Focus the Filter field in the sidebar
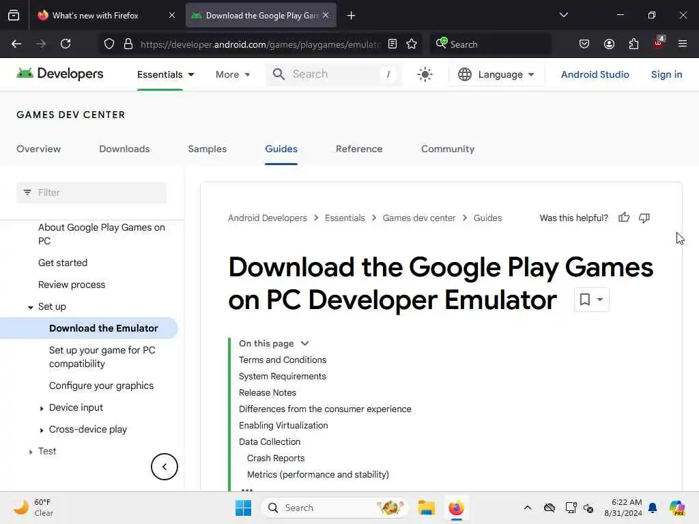699x524 pixels. point(91,192)
